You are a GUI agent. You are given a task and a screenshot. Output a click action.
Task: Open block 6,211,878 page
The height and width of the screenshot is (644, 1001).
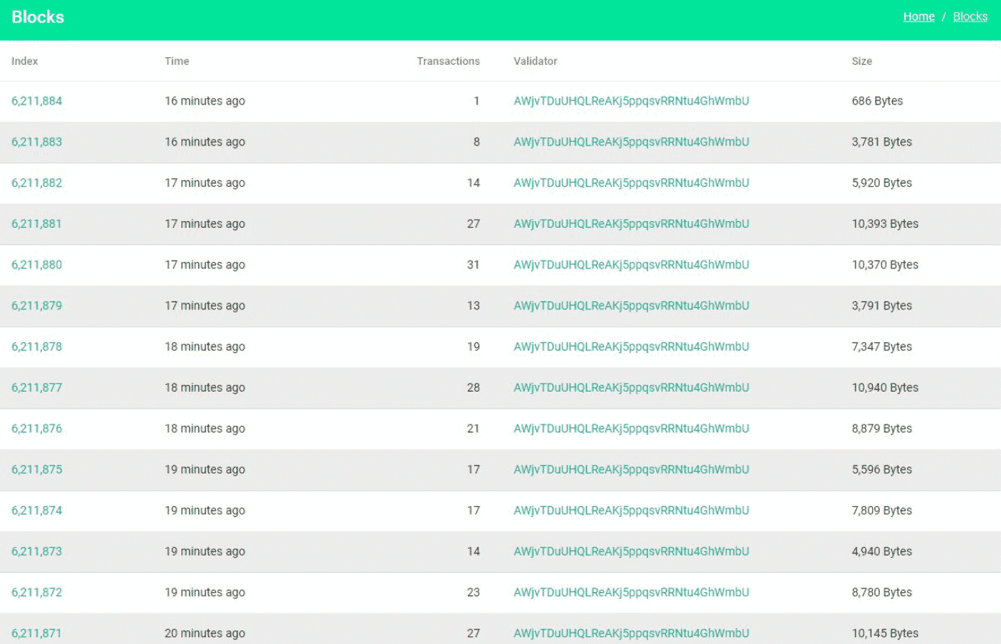click(37, 347)
